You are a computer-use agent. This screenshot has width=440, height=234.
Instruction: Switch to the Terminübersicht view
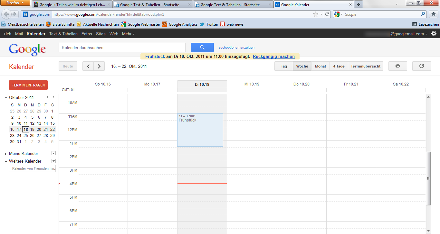pos(365,66)
